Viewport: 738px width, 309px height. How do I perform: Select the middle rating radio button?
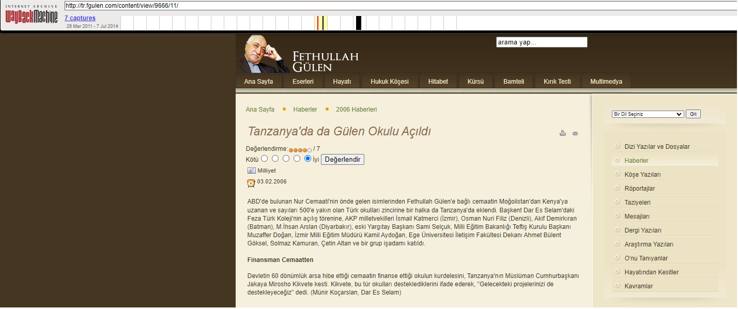pyautogui.click(x=286, y=159)
